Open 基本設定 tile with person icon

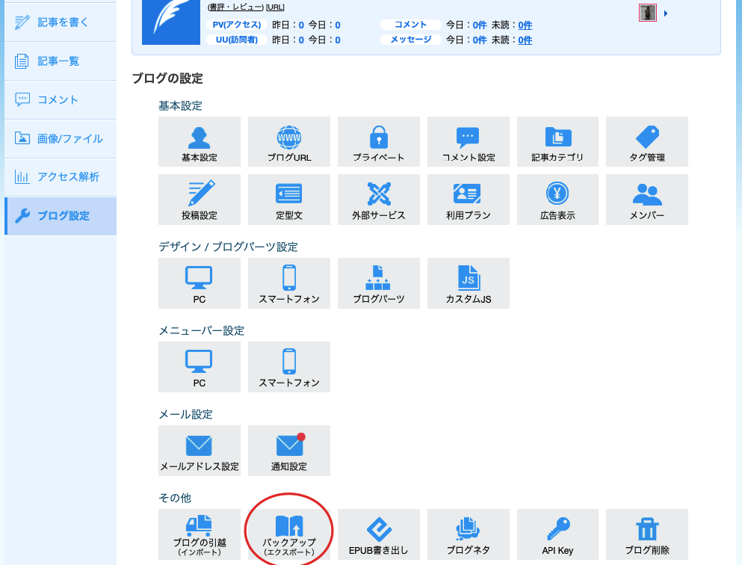200,141
